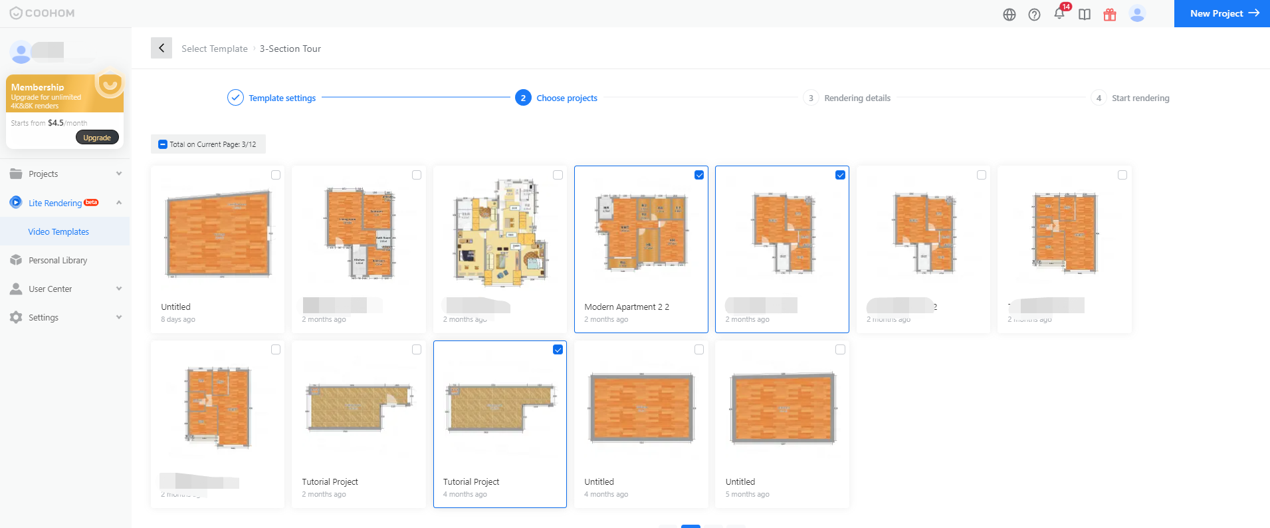The height and width of the screenshot is (528, 1270).
Task: Open the help question mark icon
Action: pos(1034,15)
